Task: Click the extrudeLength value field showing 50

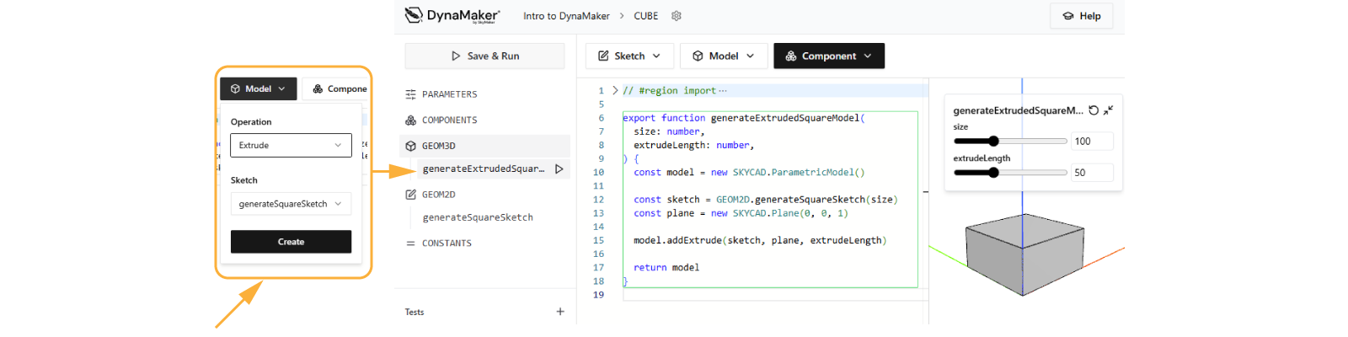Action: point(1092,173)
